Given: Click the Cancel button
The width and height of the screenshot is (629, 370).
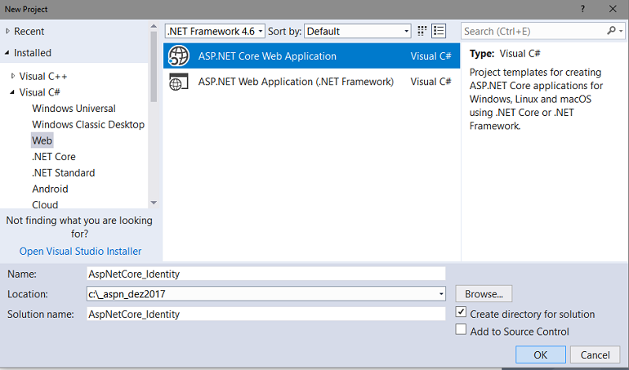Looking at the screenshot, I should coord(595,354).
